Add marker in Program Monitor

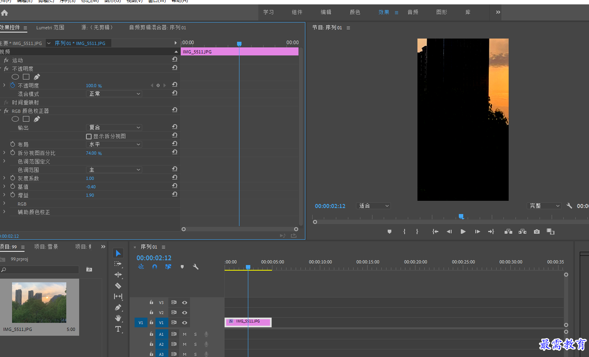(x=389, y=232)
